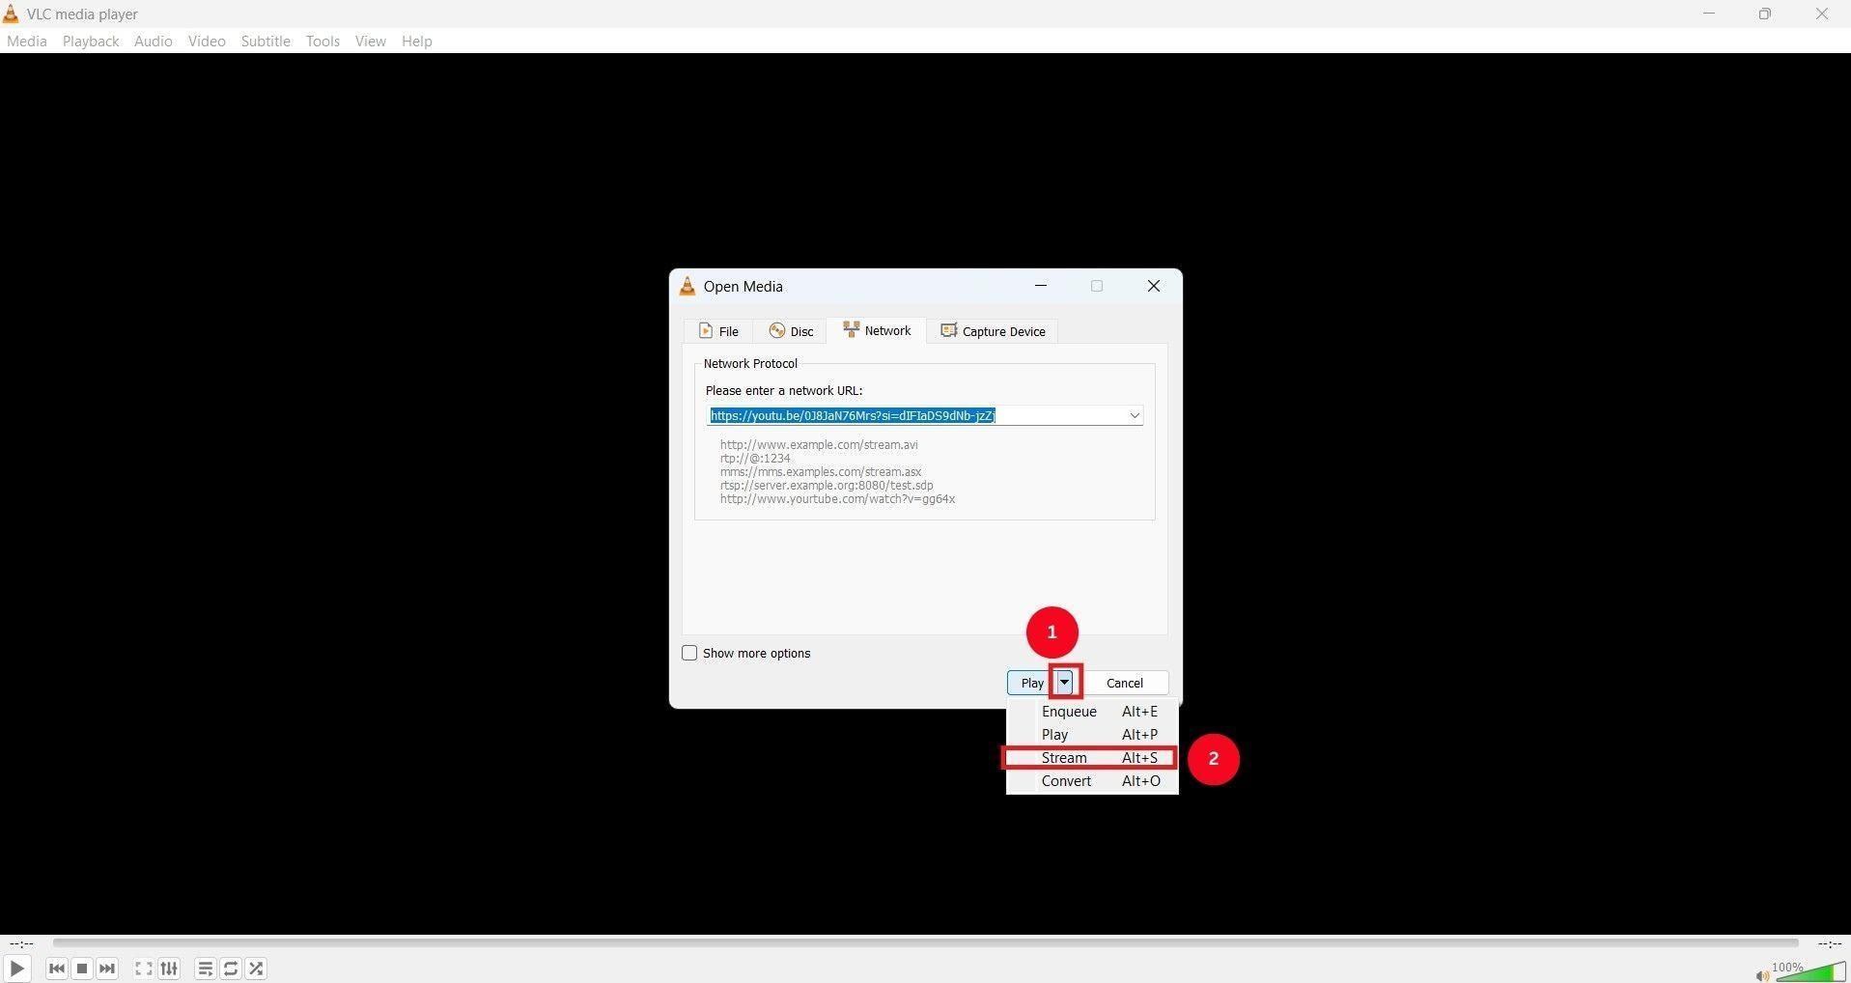The height and width of the screenshot is (983, 1851).
Task: Click the Stop playback icon
Action: tap(82, 969)
